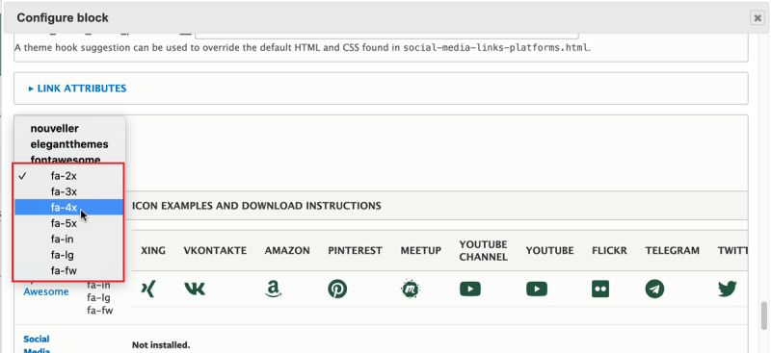Screen dimensions: 771x353
Task: Click the TELEGRAM column header
Action: coord(672,251)
